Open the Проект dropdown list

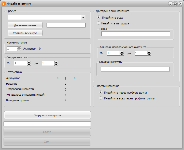click(83, 18)
